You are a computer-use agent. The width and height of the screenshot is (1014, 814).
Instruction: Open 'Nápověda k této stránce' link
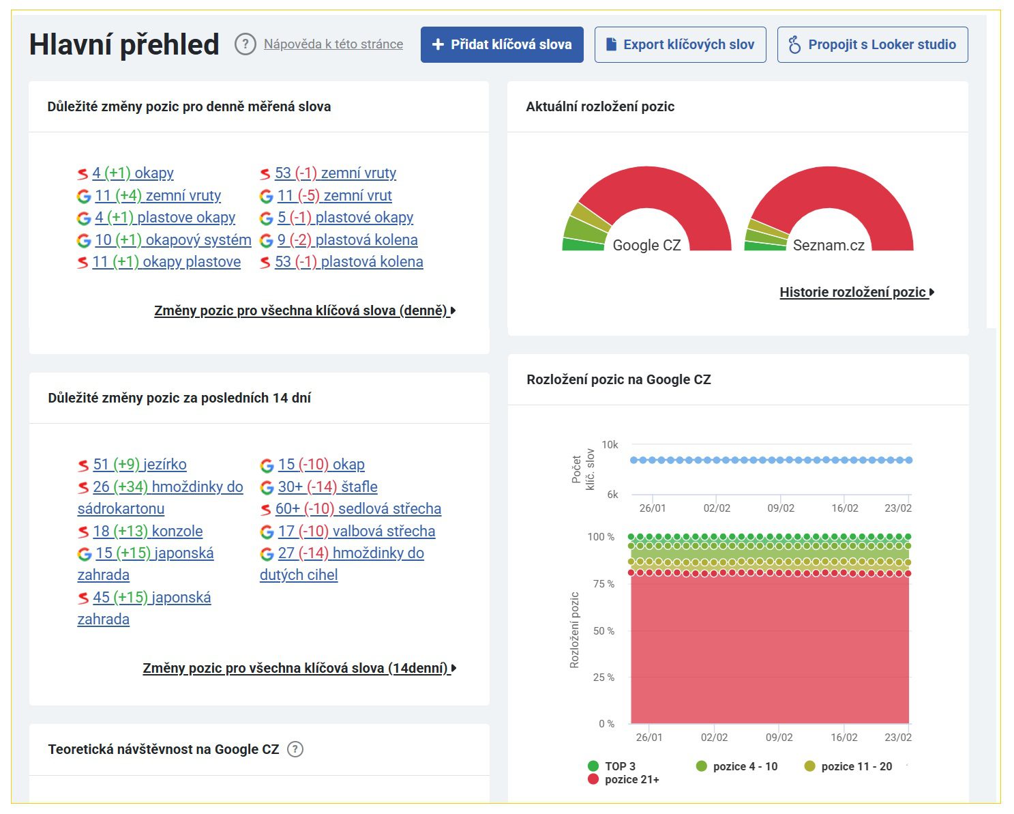tap(333, 44)
